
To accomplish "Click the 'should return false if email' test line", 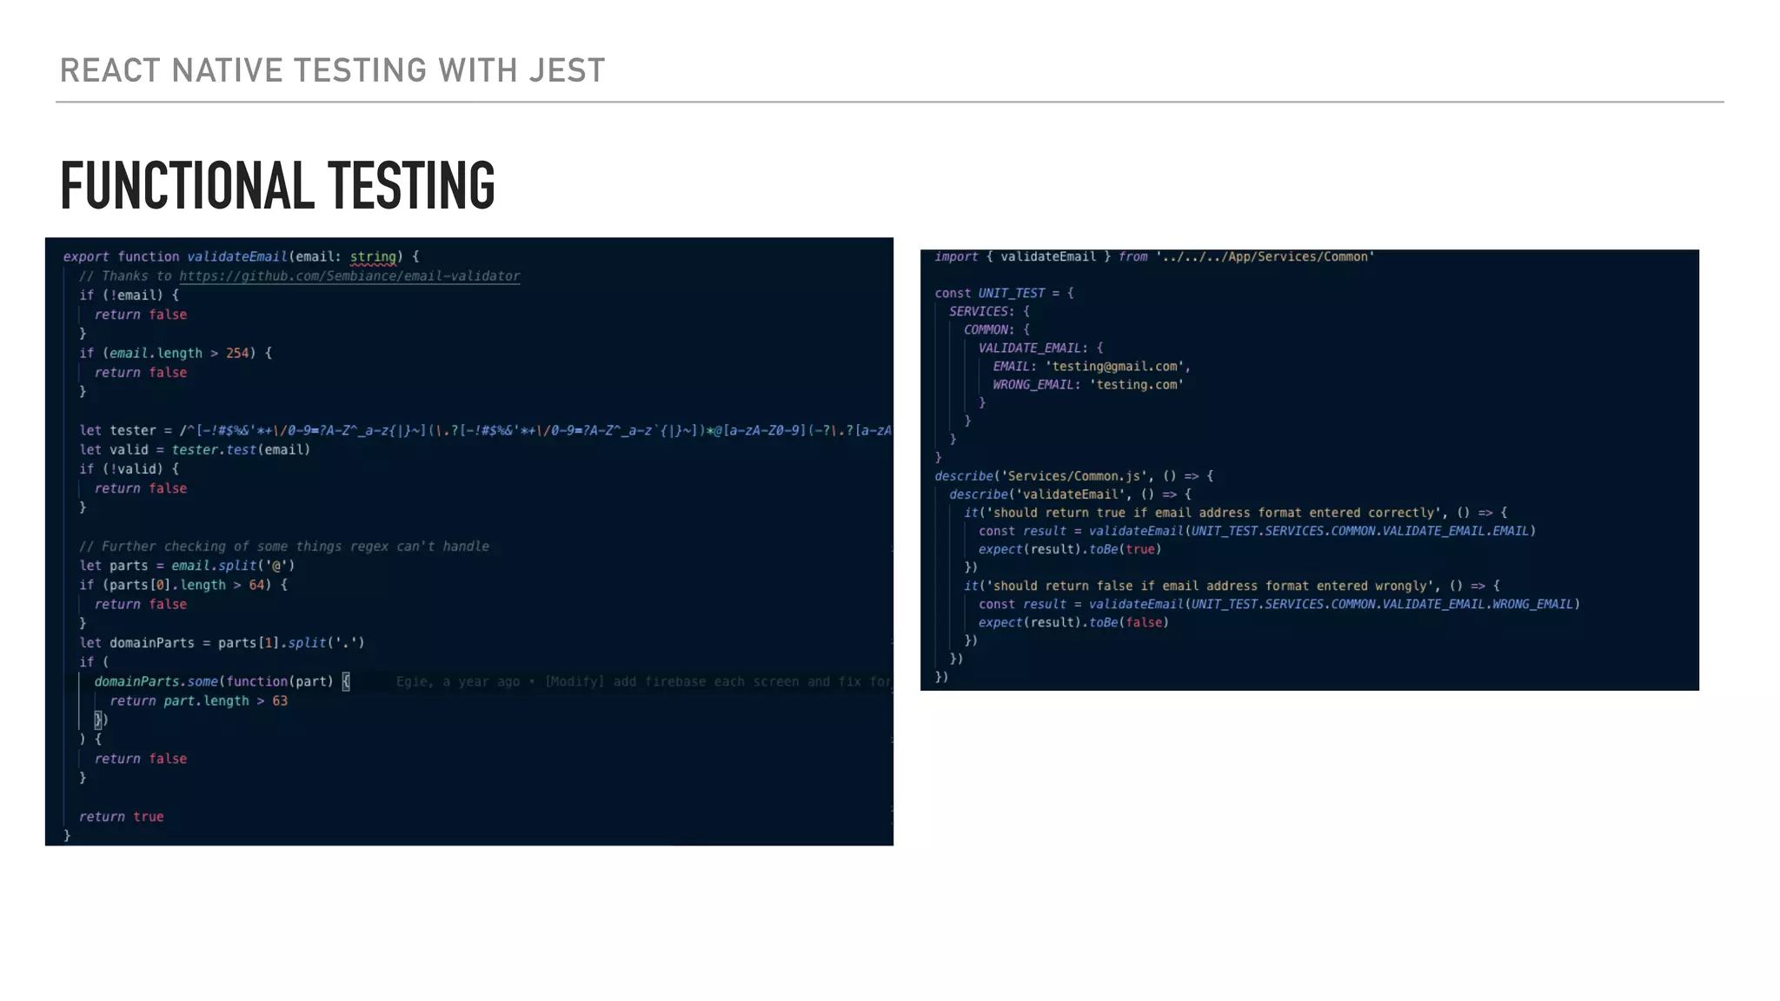I will click(1232, 587).
